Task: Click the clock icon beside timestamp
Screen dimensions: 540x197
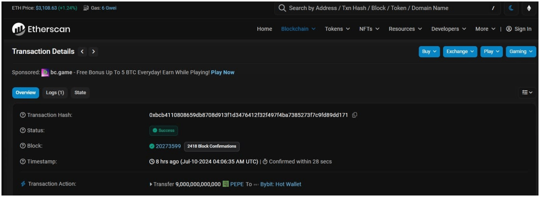Action: coord(152,162)
